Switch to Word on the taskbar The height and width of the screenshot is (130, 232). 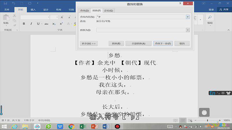pyautogui.click(x=106, y=127)
